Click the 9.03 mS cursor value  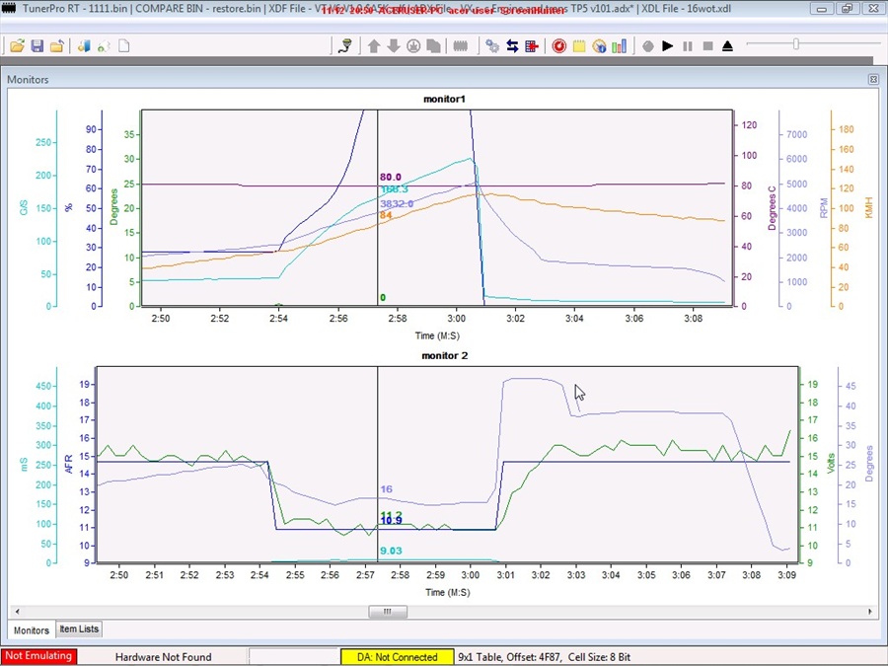point(391,551)
